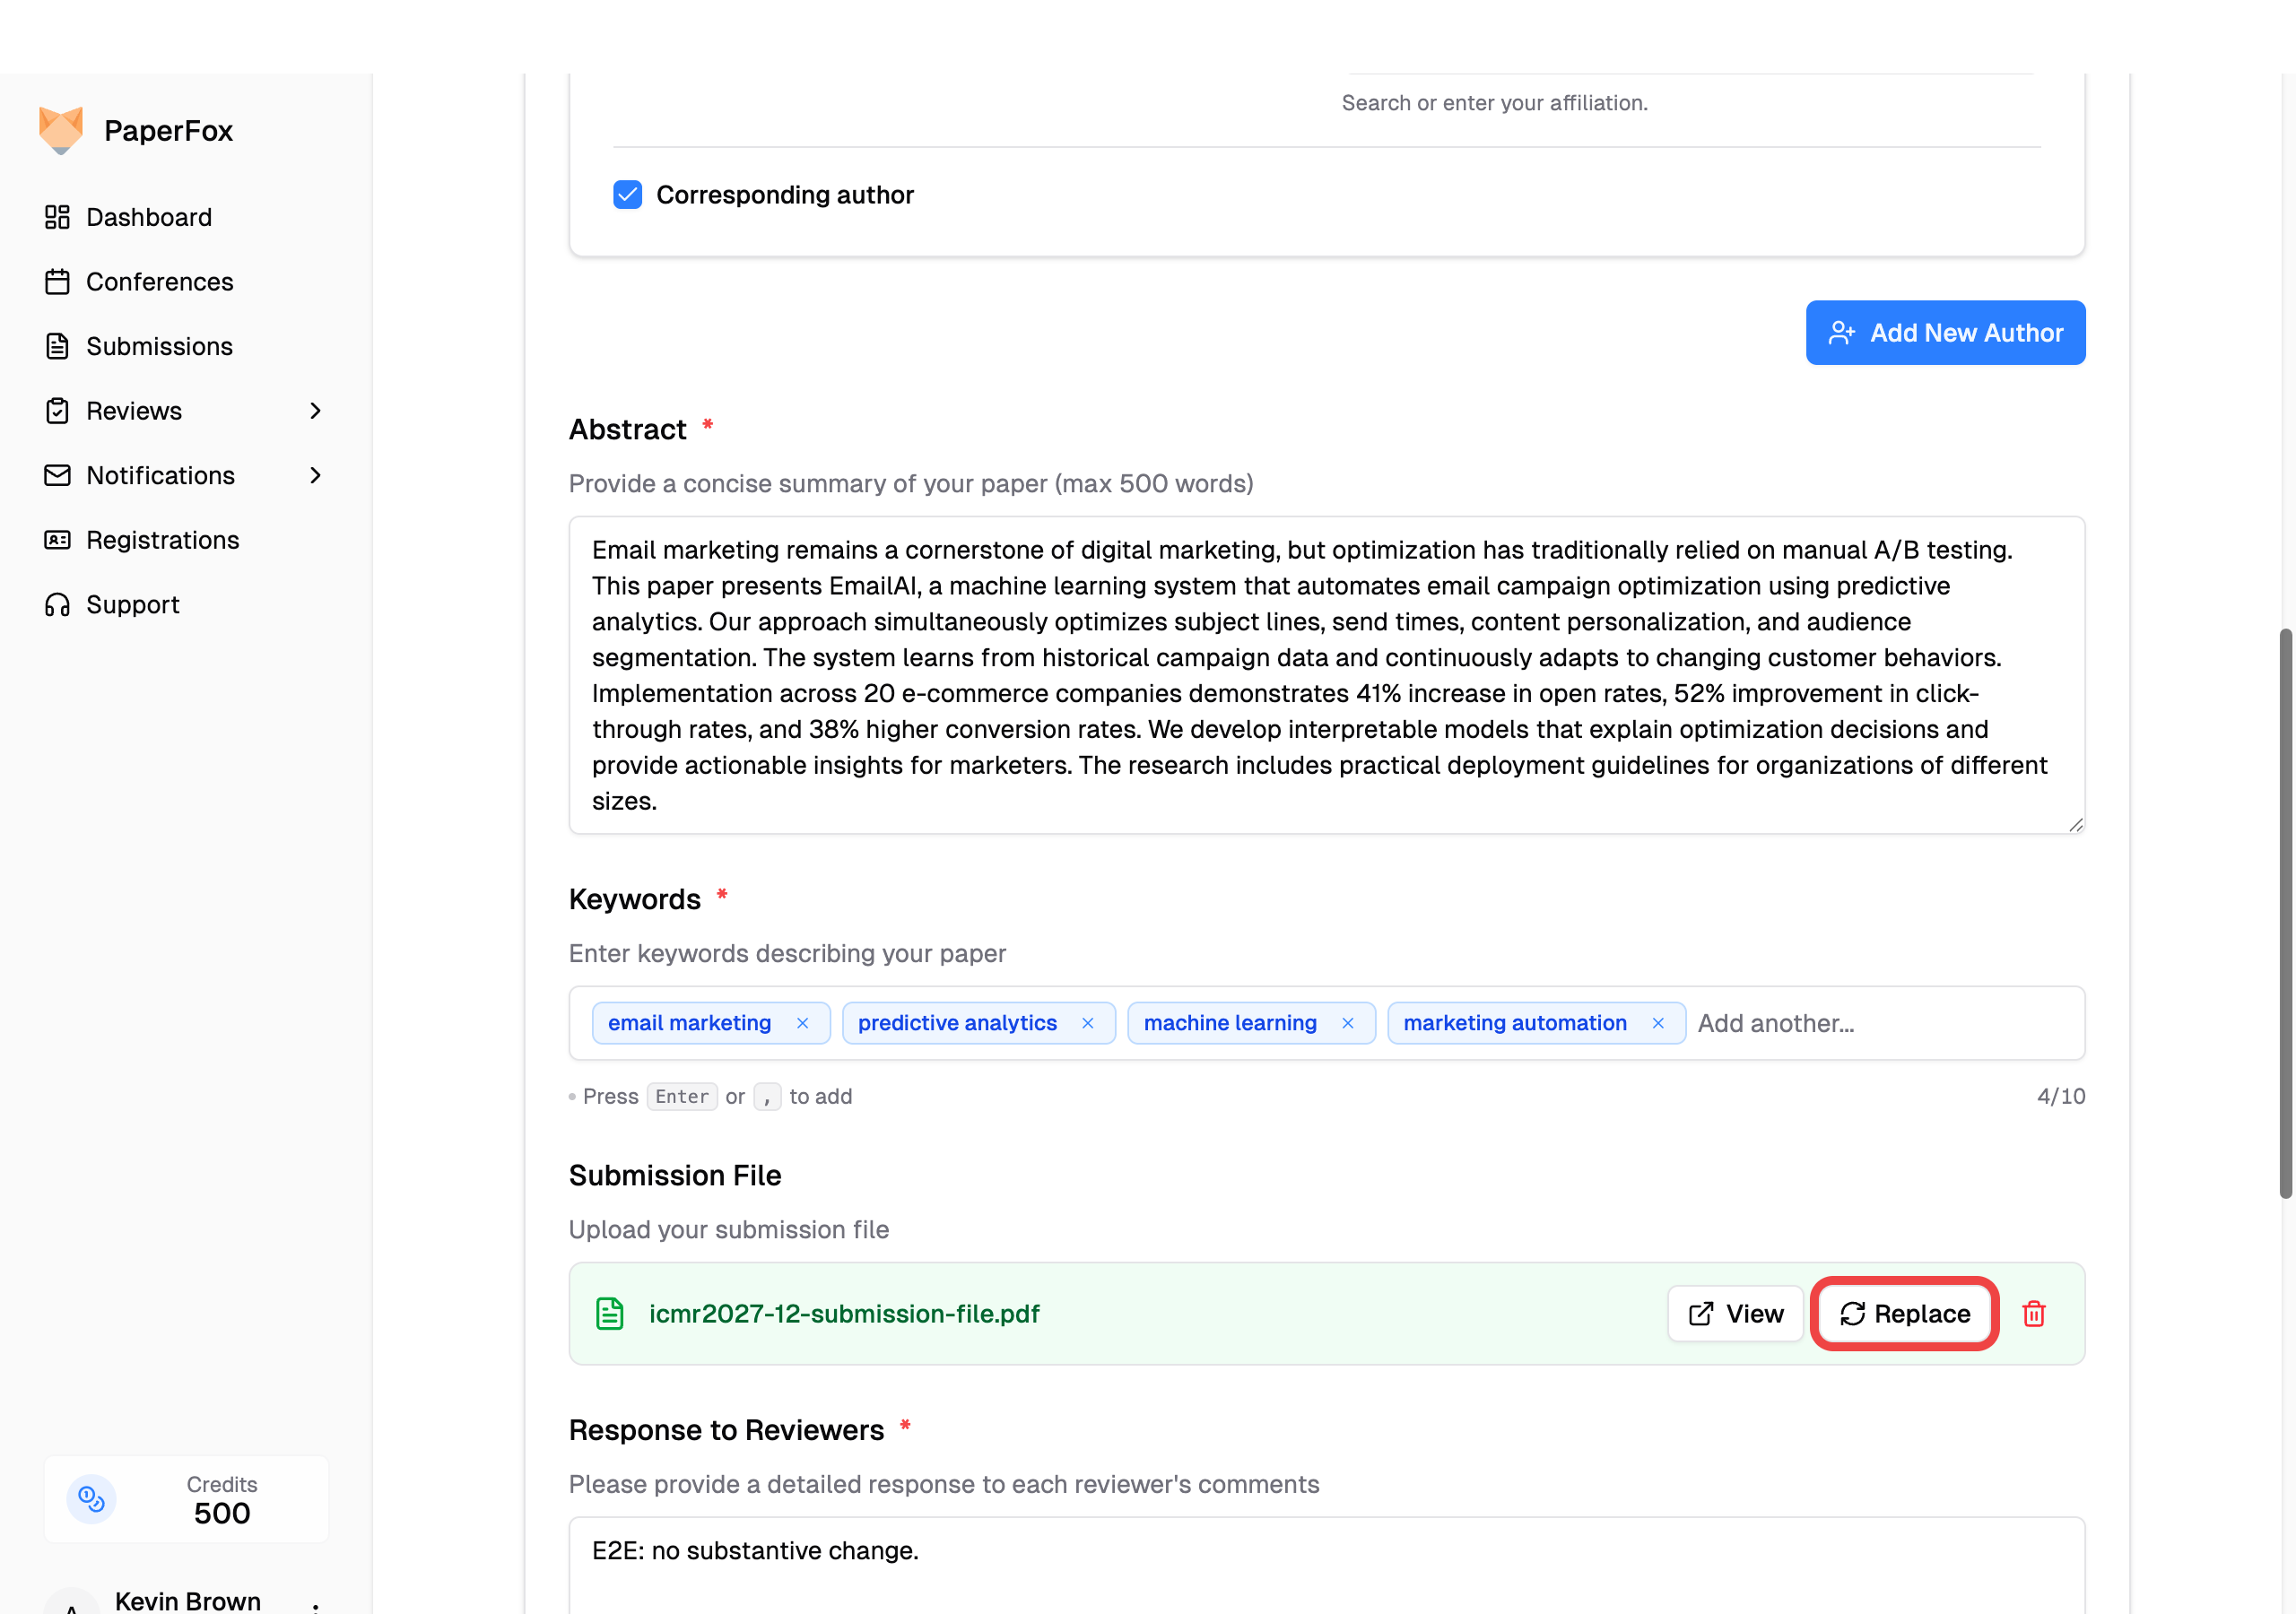Uncheck the Corresponding author checkbox
Viewport: 2296px width, 1614px height.
627,194
